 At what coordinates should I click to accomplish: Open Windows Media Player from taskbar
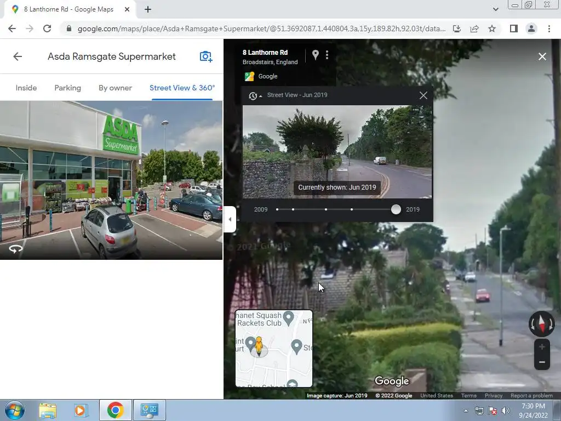pyautogui.click(x=81, y=410)
